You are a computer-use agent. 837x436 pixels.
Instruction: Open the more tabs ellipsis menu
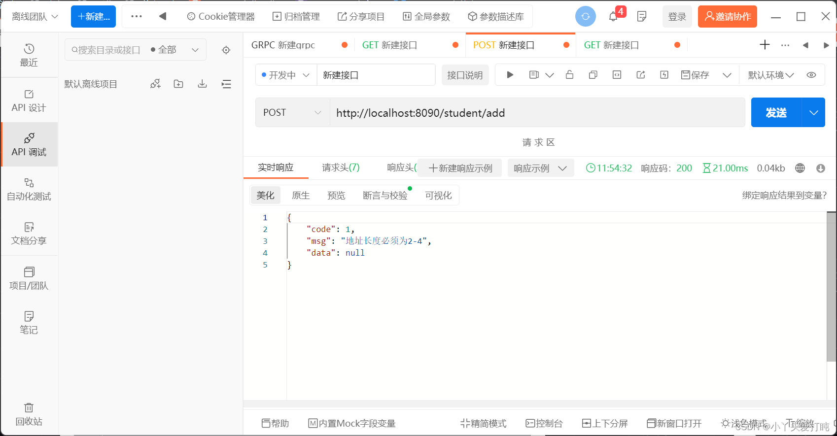785,45
